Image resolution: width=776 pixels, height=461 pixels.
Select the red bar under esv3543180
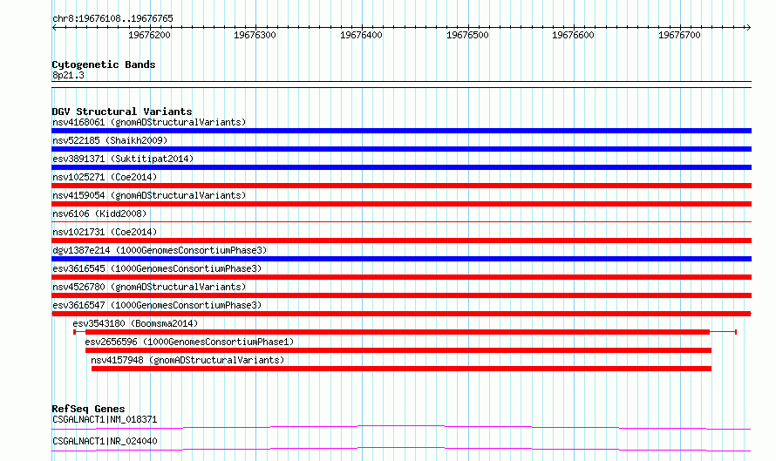[x=405, y=332]
